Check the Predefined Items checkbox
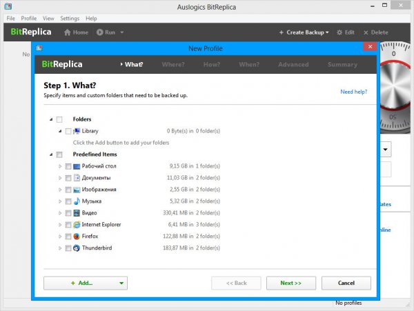This screenshot has width=414, height=311. pos(59,154)
